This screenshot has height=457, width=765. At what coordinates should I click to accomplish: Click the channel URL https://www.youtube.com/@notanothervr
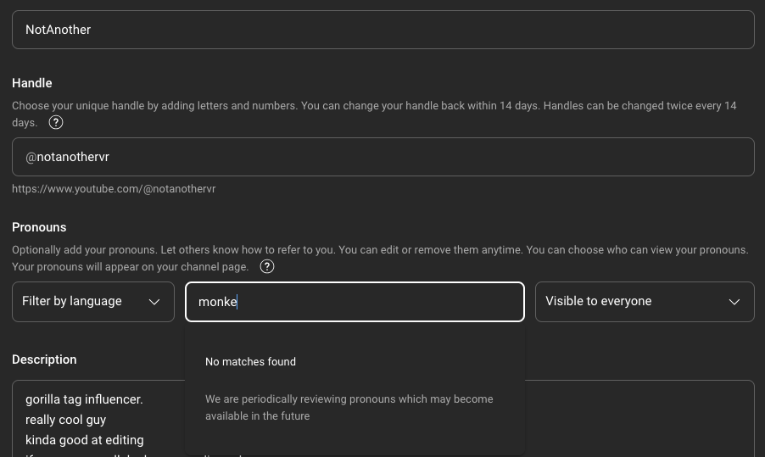coord(114,189)
